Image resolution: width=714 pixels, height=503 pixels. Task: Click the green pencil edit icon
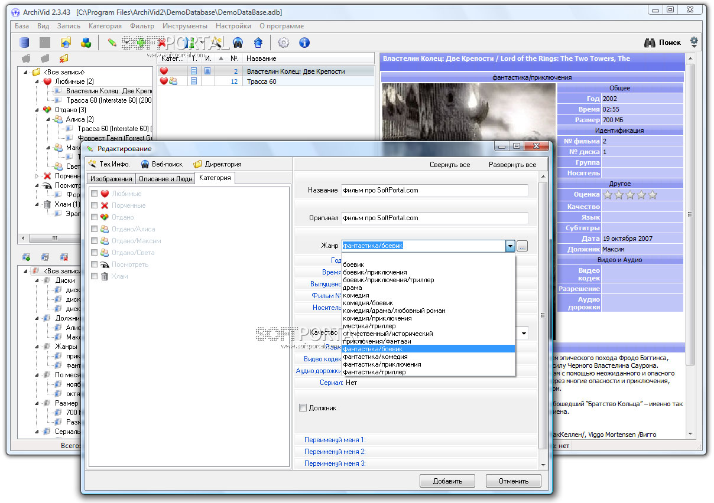pyautogui.click(x=112, y=43)
